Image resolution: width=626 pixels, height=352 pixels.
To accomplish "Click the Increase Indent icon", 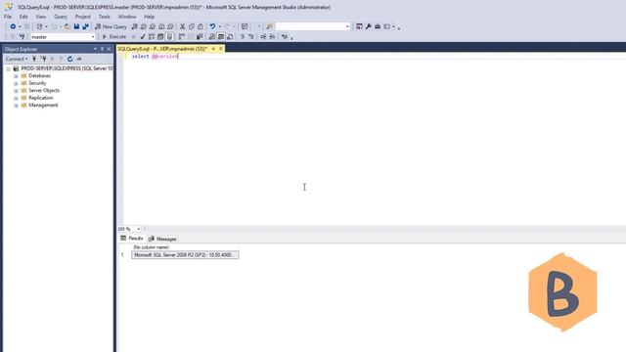I will 272,37.
